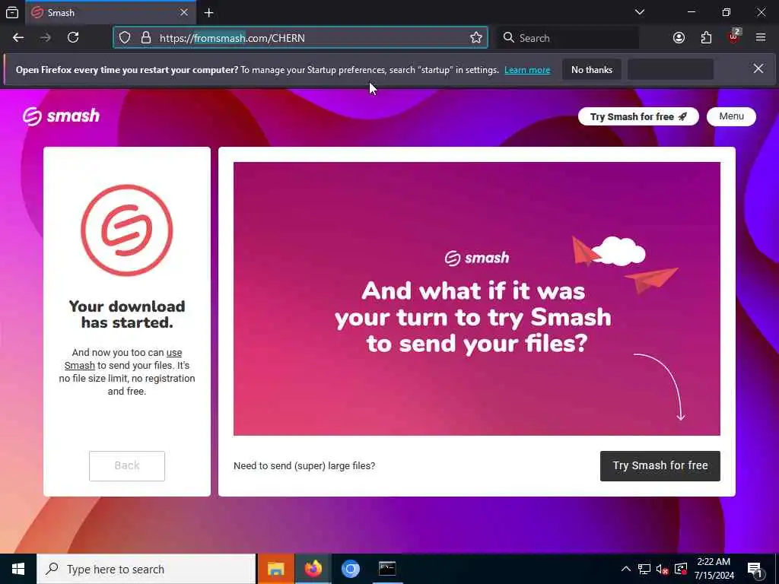The height and width of the screenshot is (584, 779).
Task: Open the Chromium taskbar icon
Action: click(x=350, y=569)
